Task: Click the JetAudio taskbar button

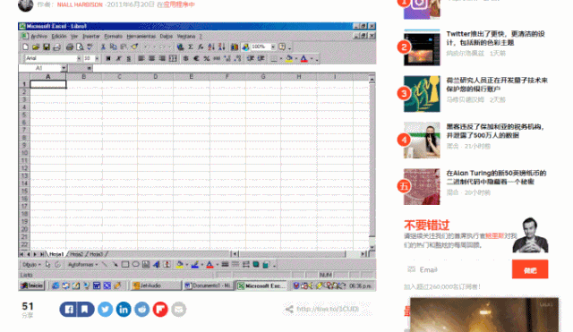Action: coord(157,285)
